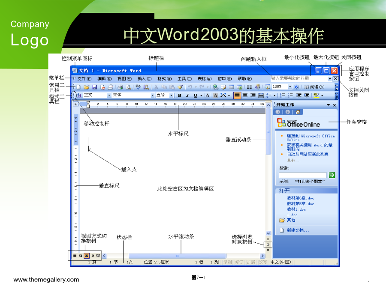Click the Character Border icon
Image resolution: width=386 pixels, height=289 pixels.
(208, 95)
